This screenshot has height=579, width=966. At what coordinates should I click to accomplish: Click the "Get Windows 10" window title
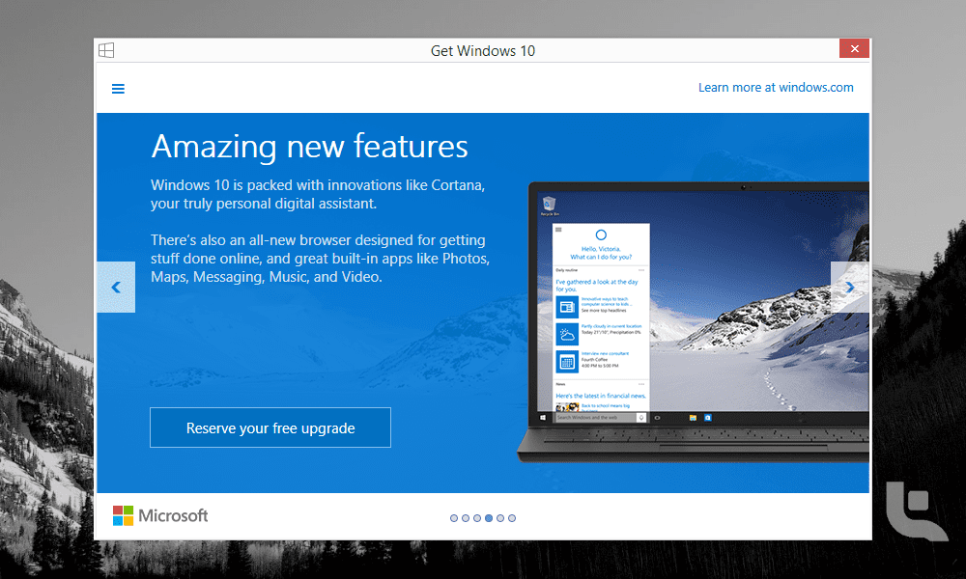(483, 51)
